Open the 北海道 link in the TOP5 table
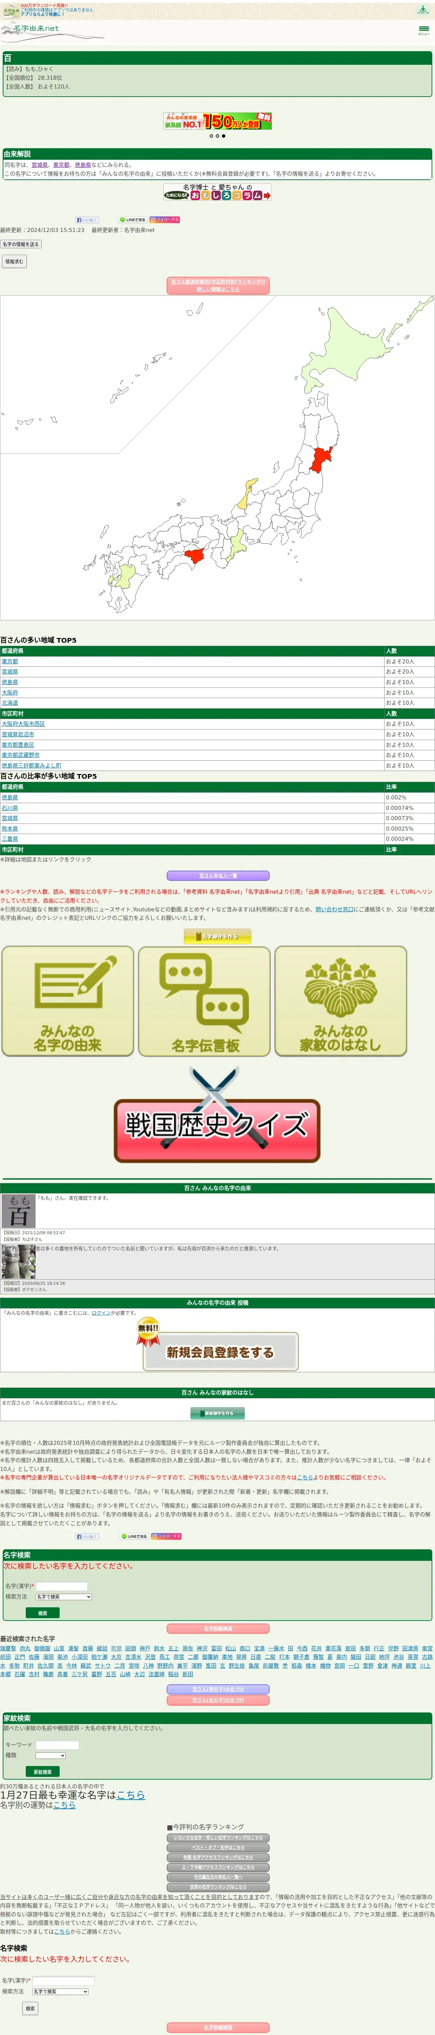 [9, 703]
